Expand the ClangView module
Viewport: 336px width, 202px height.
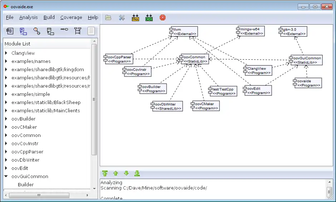(x=6, y=53)
